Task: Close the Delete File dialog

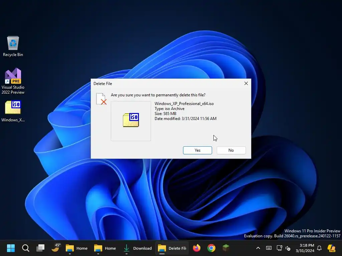Action: [x=246, y=83]
